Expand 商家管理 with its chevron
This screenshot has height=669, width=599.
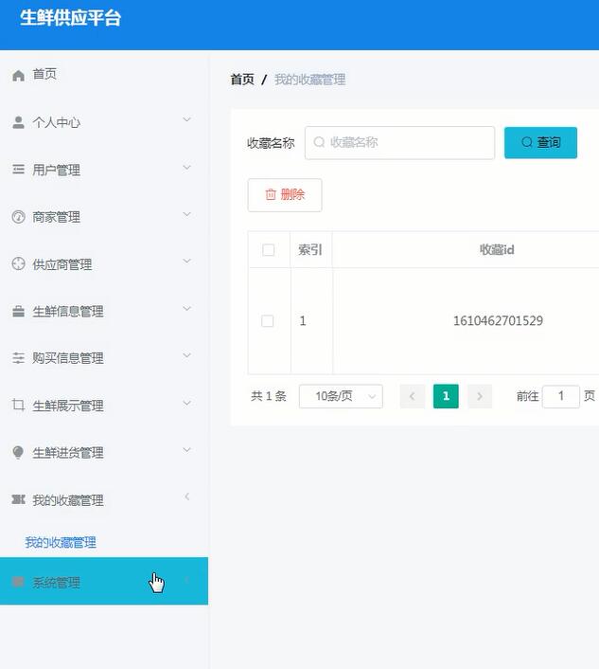pos(186,214)
